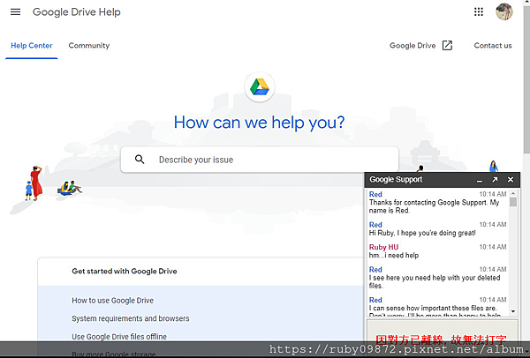The height and width of the screenshot is (358, 530).
Task: Pop out the Google Support chat
Action: coord(495,180)
